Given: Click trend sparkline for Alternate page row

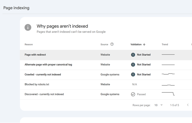Looking at the screenshot, I should [168, 65].
